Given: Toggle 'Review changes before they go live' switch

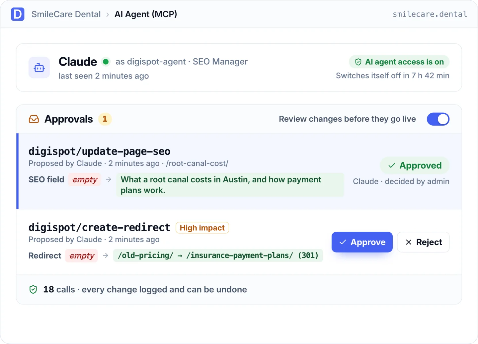Looking at the screenshot, I should pyautogui.click(x=438, y=119).
